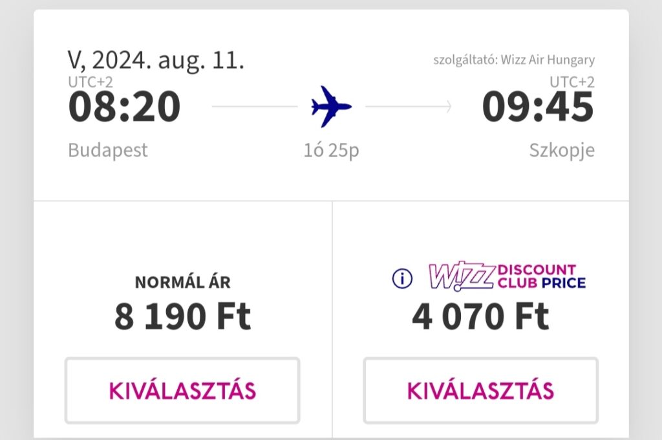This screenshot has height=440, width=662.
Task: Click the Budapest departure city label
Action: (108, 150)
